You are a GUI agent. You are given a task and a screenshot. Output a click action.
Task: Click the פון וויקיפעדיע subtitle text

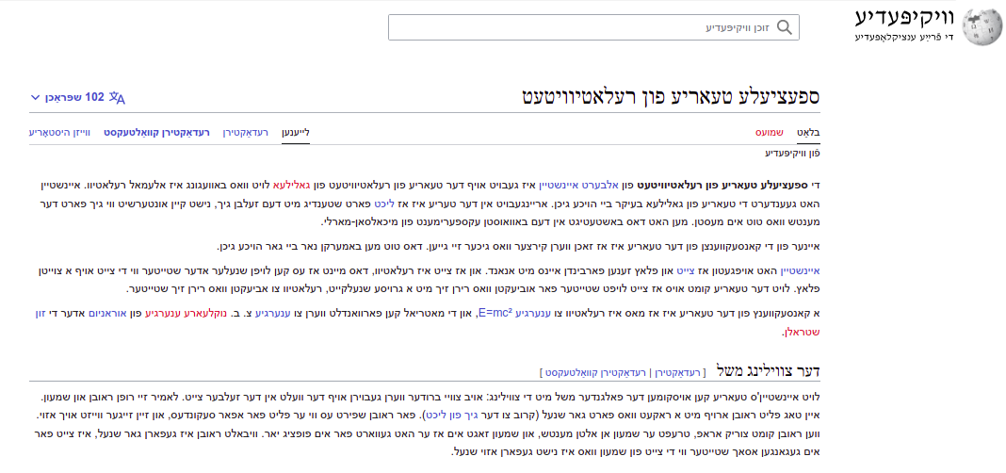(792, 154)
